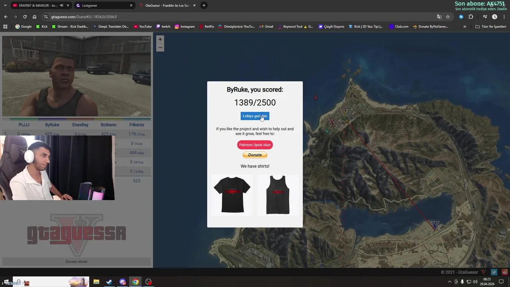The height and width of the screenshot is (287, 510).
Task: Open File Explorer from the taskbar
Action: pos(96,282)
